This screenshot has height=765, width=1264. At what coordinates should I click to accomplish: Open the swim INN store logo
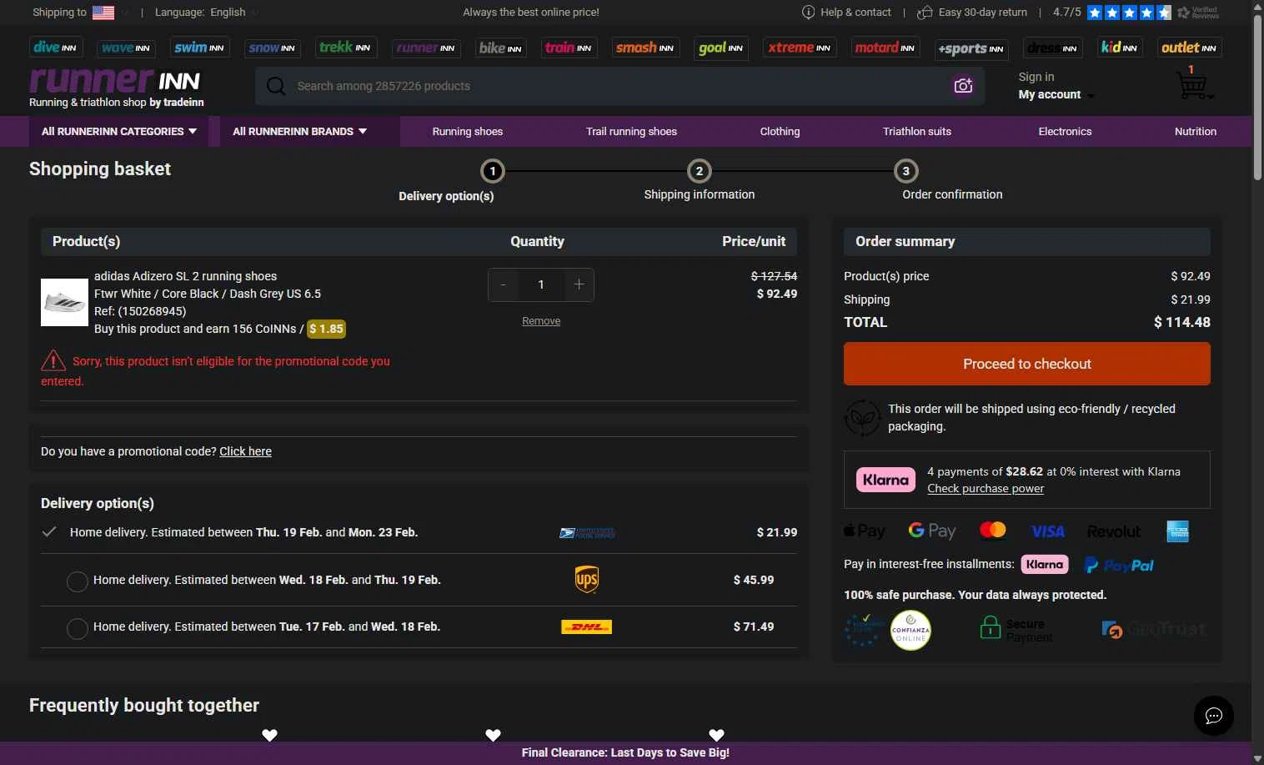coord(199,48)
